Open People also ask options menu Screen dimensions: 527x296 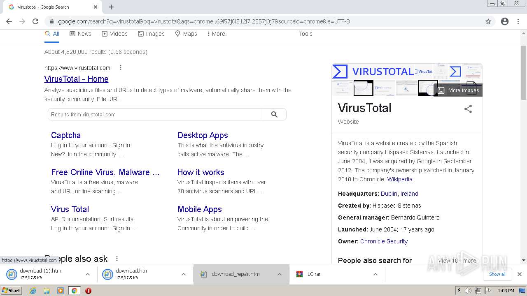click(117, 259)
